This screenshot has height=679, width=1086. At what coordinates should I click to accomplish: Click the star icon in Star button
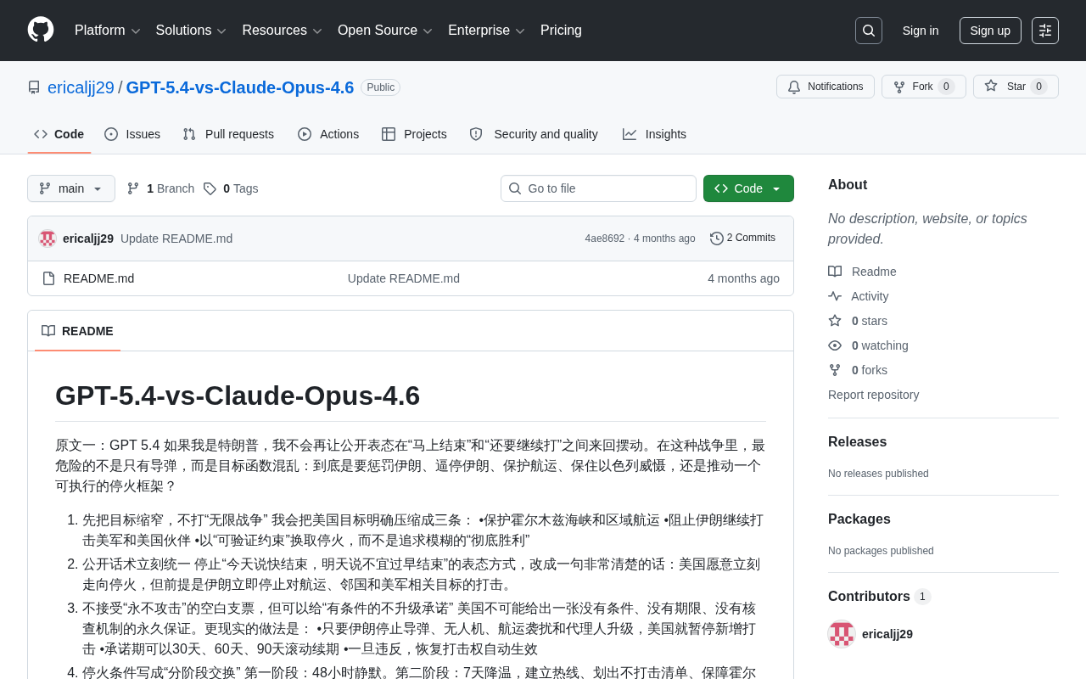991,86
